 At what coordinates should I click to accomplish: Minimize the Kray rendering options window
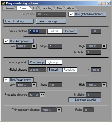(100, 3)
